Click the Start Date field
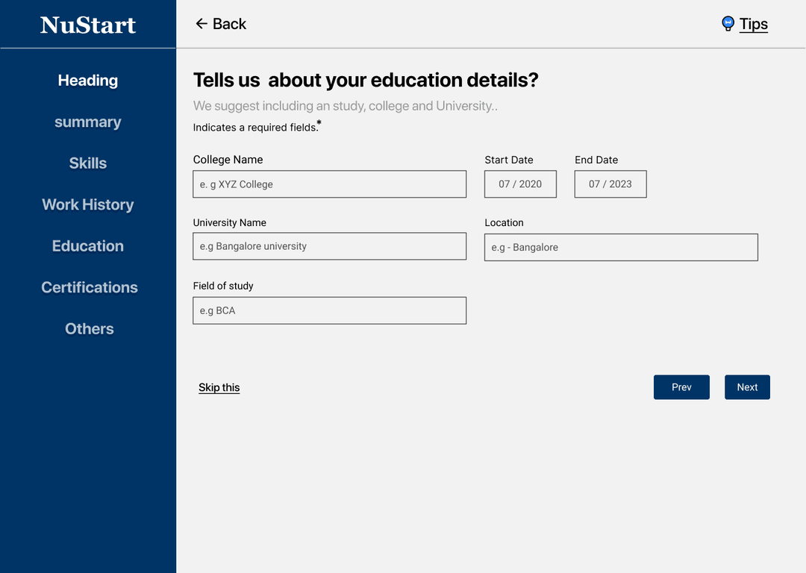 pos(520,184)
